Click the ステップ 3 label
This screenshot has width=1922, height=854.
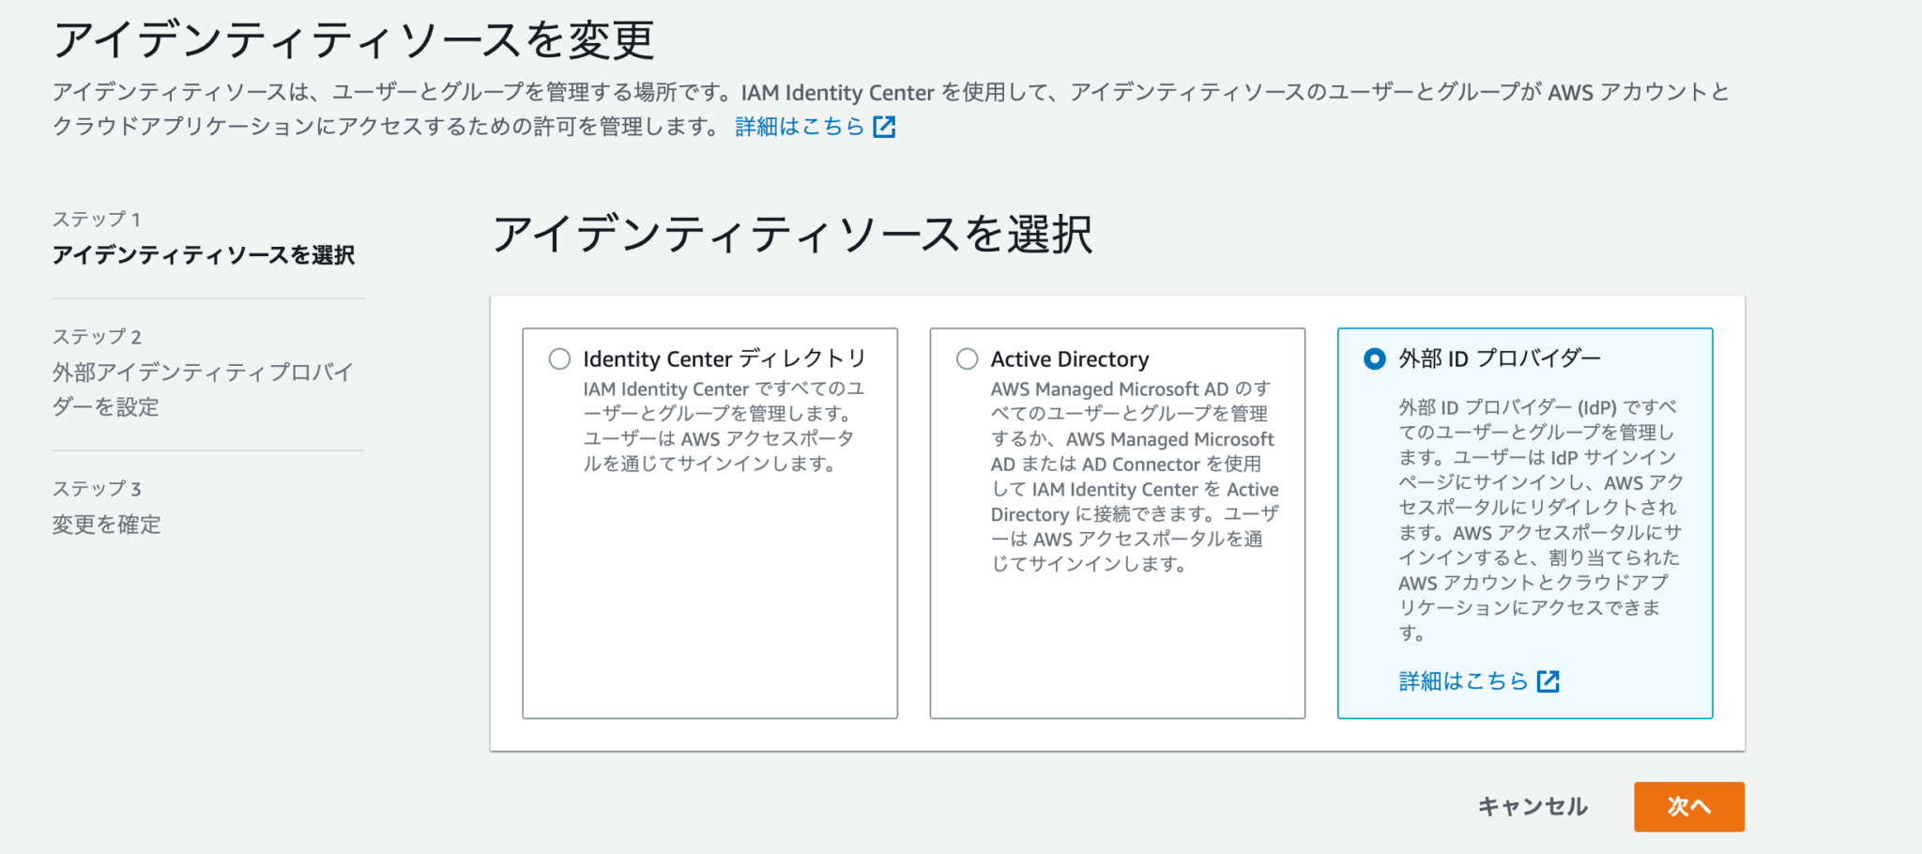[x=97, y=489]
